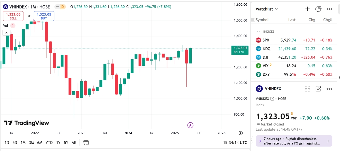
Task: Click the external link icon beside VNINDEX
Action: [x=272, y=99]
